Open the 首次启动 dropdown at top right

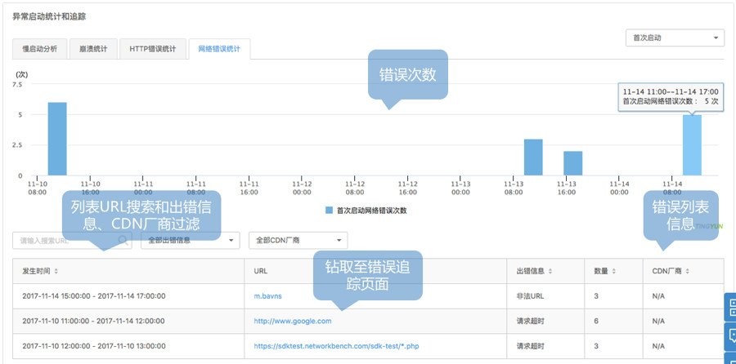pos(674,38)
